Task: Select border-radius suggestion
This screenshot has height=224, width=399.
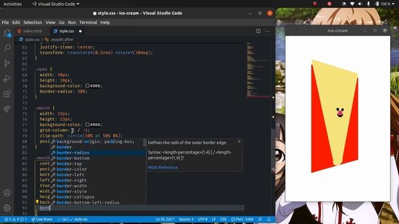Action: (x=98, y=152)
